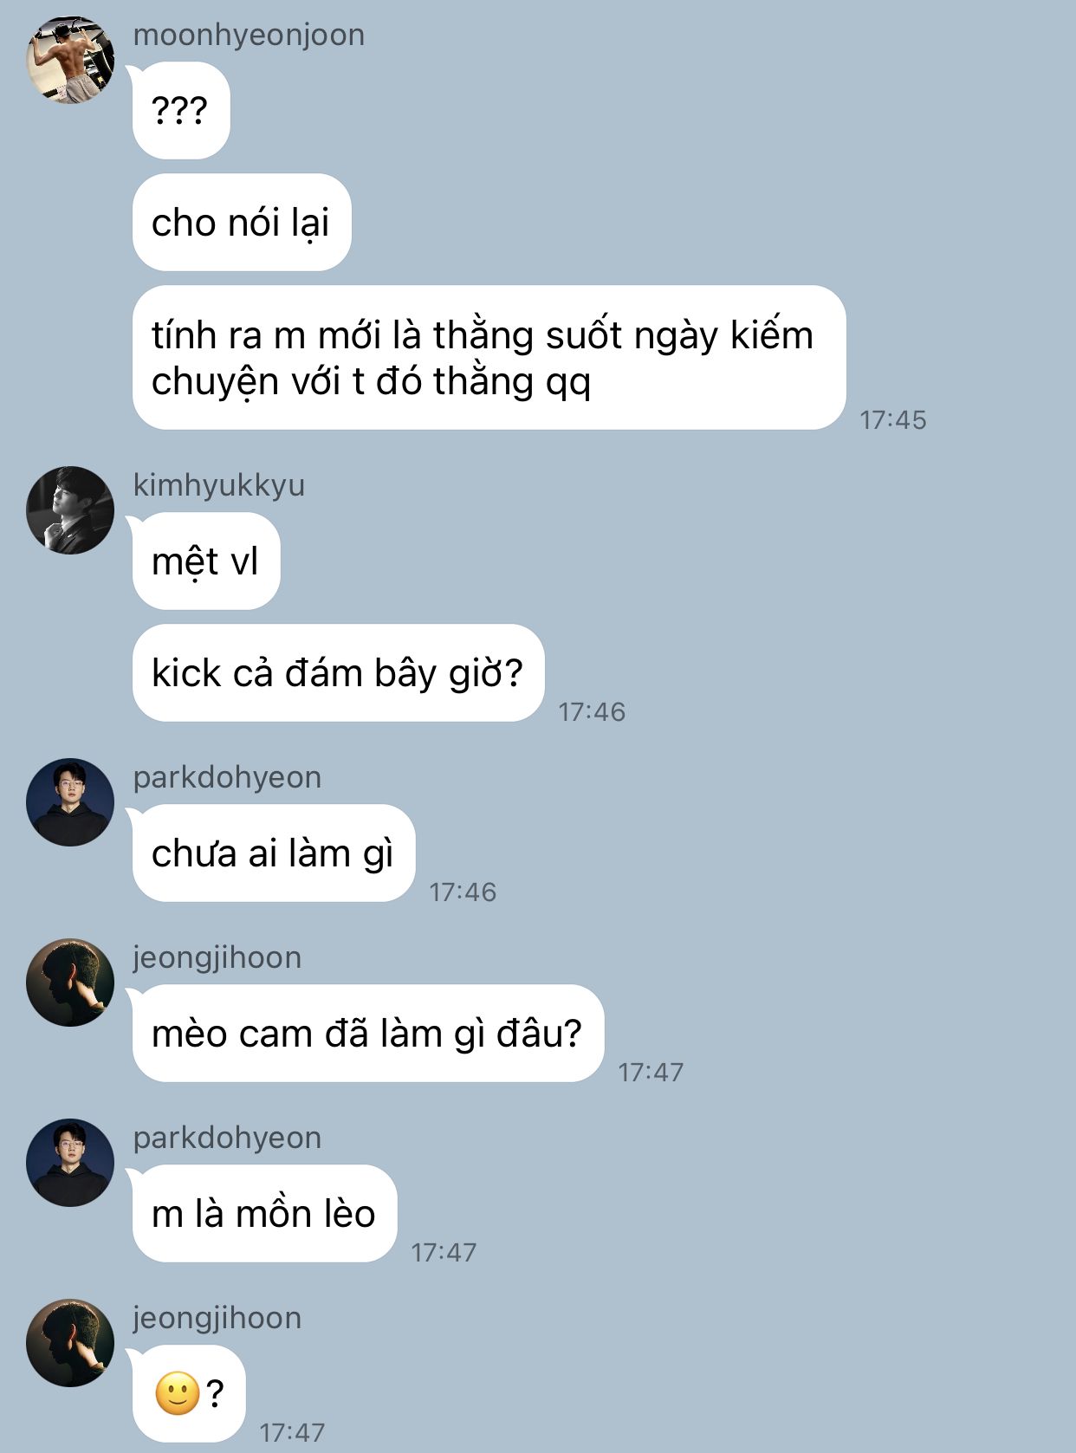Click the kimhyukkyu username label
Viewport: 1076px width, 1453px height.
[x=219, y=485]
